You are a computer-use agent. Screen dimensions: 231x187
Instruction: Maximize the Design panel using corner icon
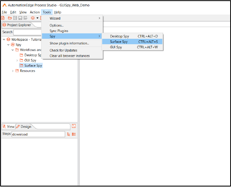[x=74, y=126]
